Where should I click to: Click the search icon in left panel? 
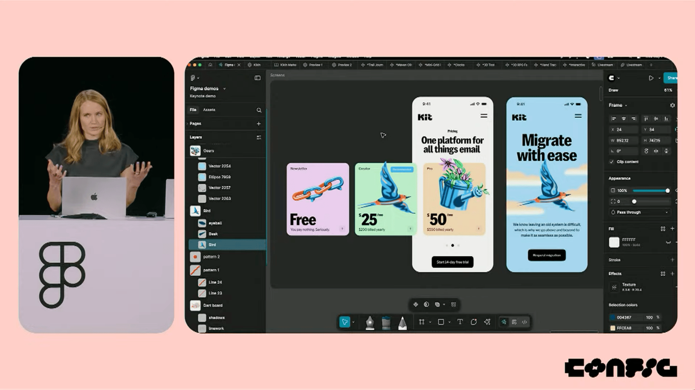259,110
